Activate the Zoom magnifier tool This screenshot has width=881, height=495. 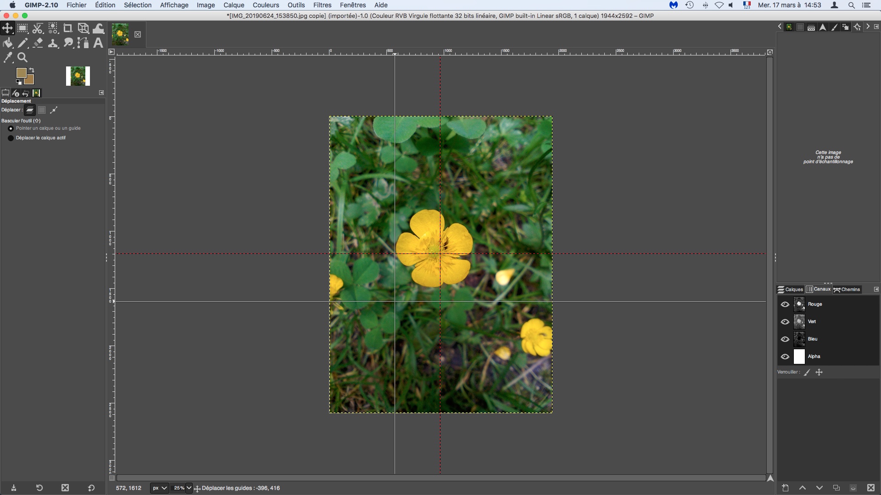coord(22,57)
